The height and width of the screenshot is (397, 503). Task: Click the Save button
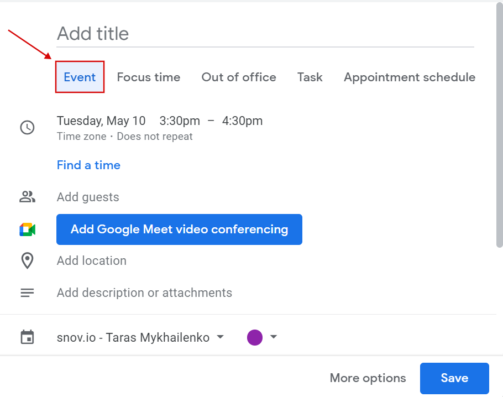tap(454, 378)
